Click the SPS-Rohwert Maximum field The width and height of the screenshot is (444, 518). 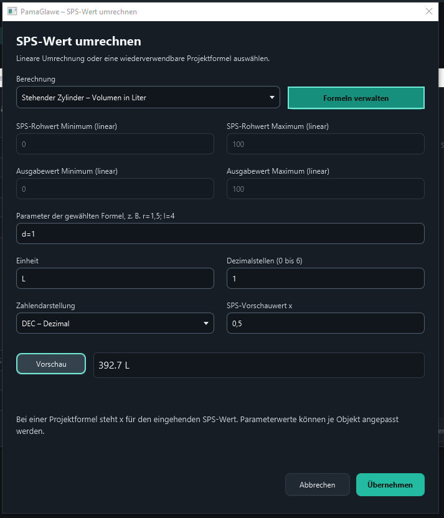(x=326, y=144)
